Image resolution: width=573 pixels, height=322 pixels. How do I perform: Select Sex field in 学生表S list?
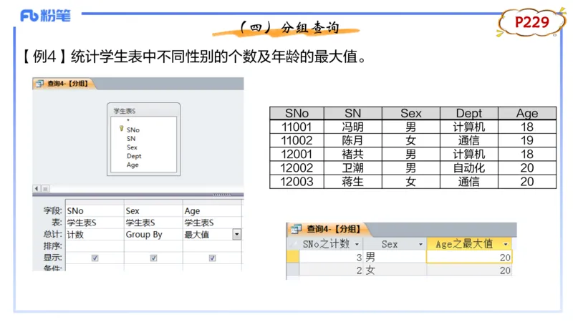(132, 147)
